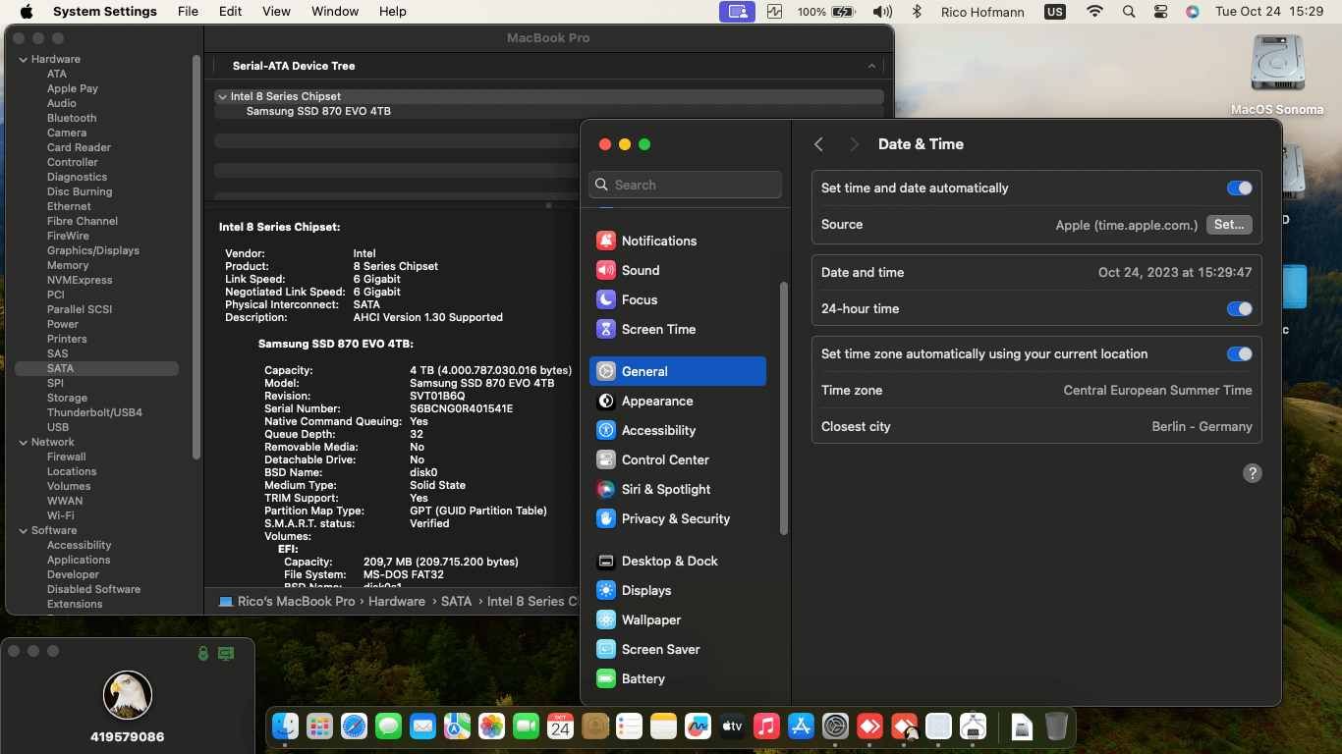Open the Edit menu
This screenshot has width=1342, height=754.
click(231, 12)
